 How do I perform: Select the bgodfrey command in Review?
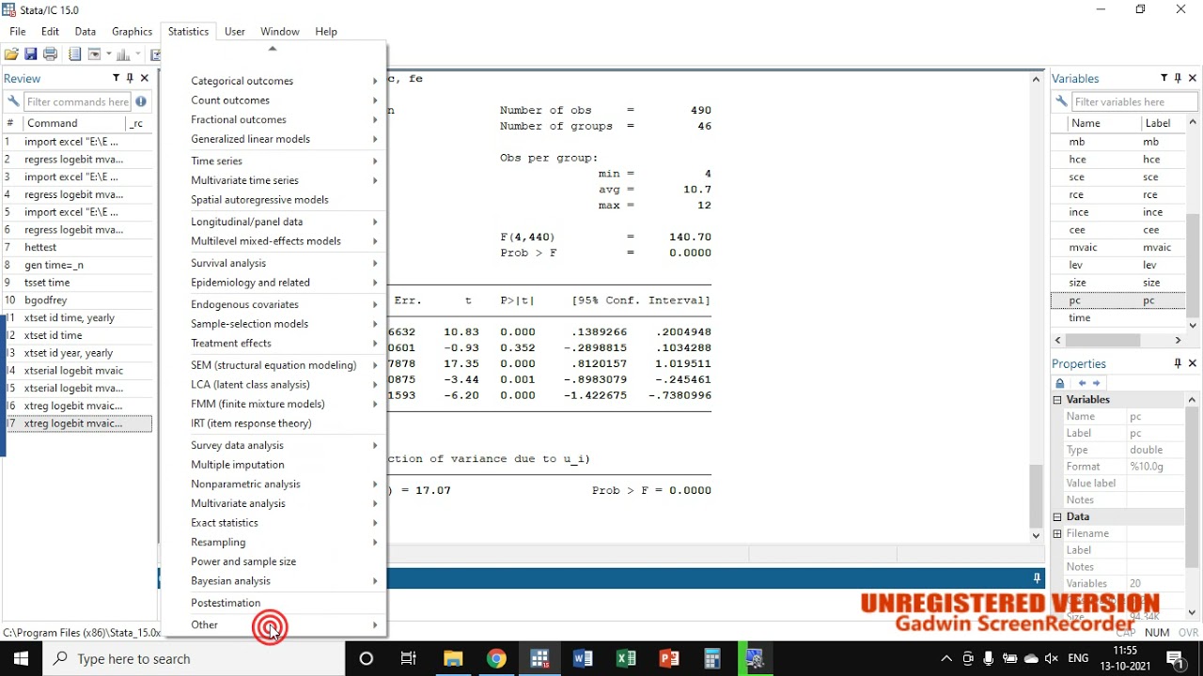click(x=77, y=300)
